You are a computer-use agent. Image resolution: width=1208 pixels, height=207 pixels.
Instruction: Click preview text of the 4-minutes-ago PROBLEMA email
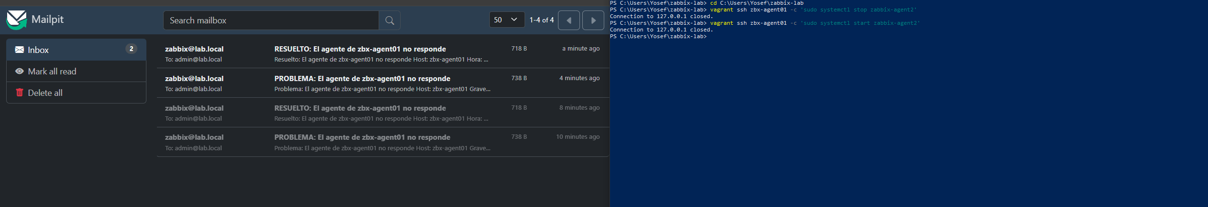click(x=382, y=89)
